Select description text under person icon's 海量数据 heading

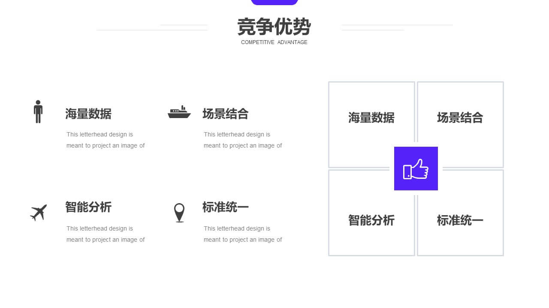(106, 140)
